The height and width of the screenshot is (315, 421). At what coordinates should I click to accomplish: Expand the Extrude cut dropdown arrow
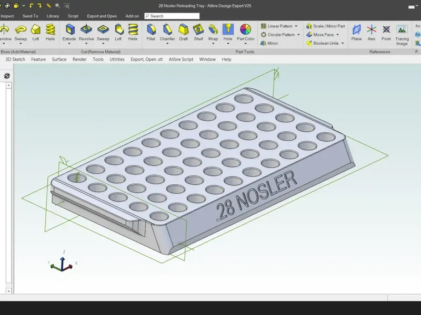point(69,44)
